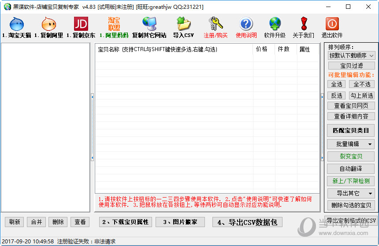Viewport: 379px width, 246px height.
Task: Open the 批量编辑 dropdown button
Action: [x=351, y=144]
